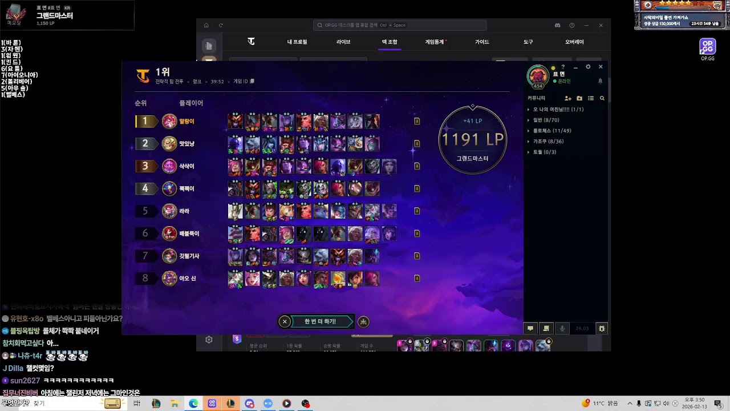Toggle the microphone mute button

[562, 328]
